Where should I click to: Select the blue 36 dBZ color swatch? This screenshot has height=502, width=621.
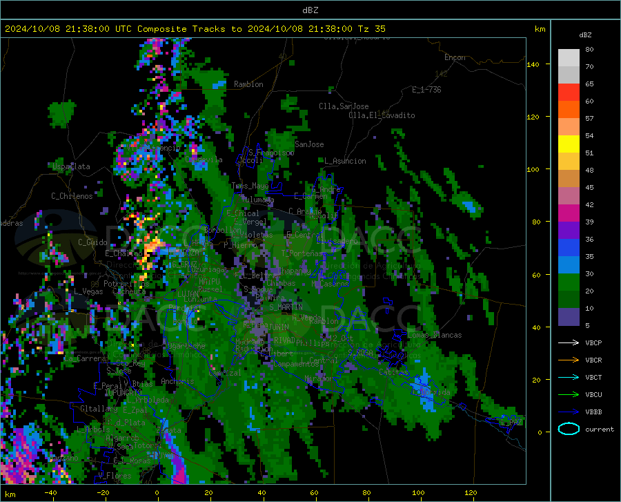(569, 248)
